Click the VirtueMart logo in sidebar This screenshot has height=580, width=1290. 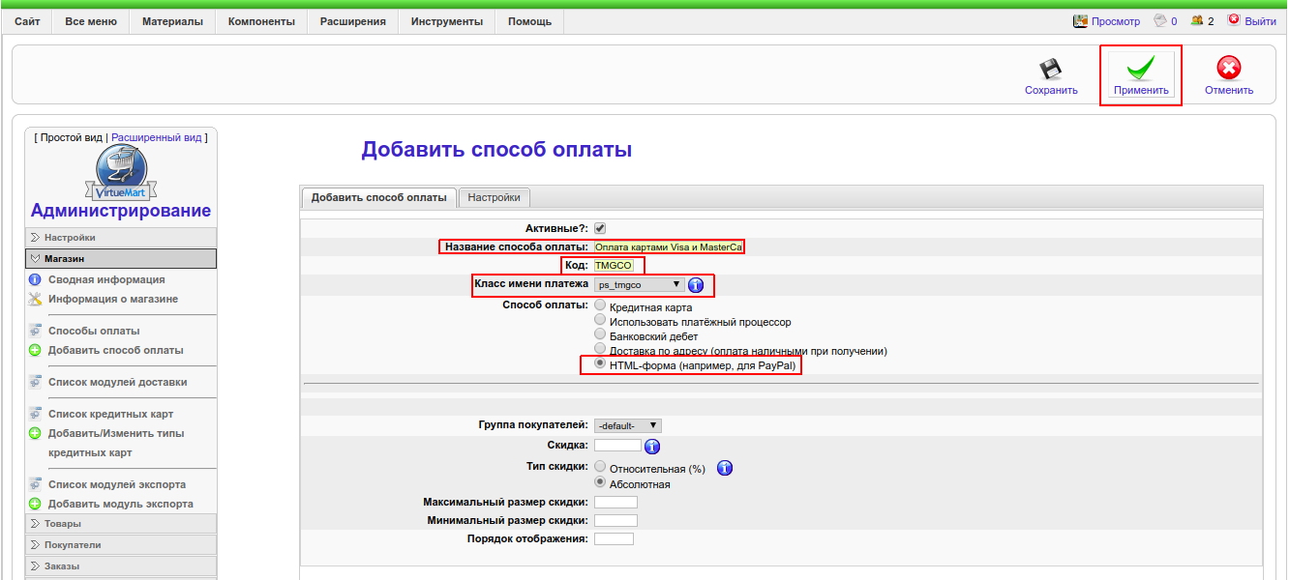(121, 176)
